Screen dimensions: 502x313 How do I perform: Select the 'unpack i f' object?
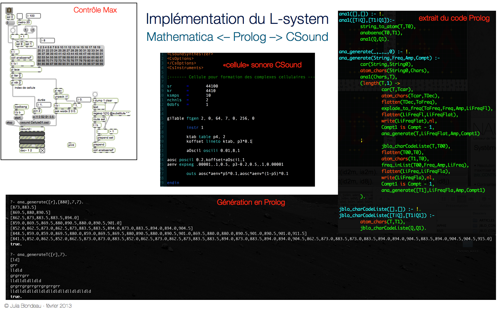(61, 97)
